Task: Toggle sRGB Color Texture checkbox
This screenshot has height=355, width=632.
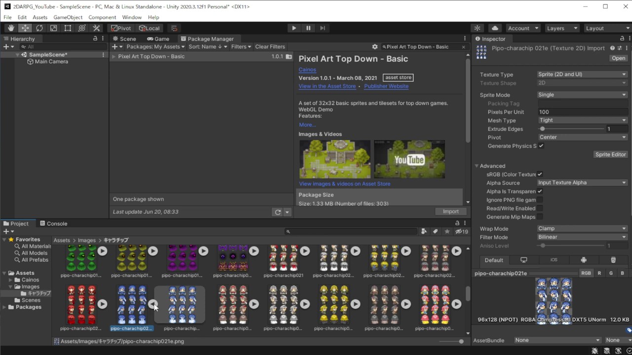Action: (540, 174)
